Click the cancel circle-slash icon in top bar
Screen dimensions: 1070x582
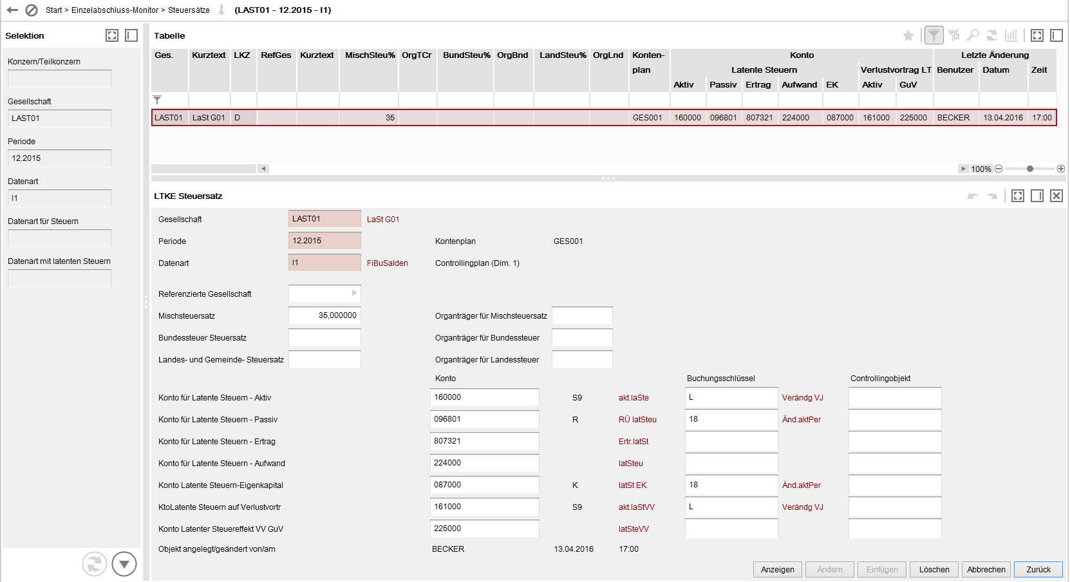[32, 10]
